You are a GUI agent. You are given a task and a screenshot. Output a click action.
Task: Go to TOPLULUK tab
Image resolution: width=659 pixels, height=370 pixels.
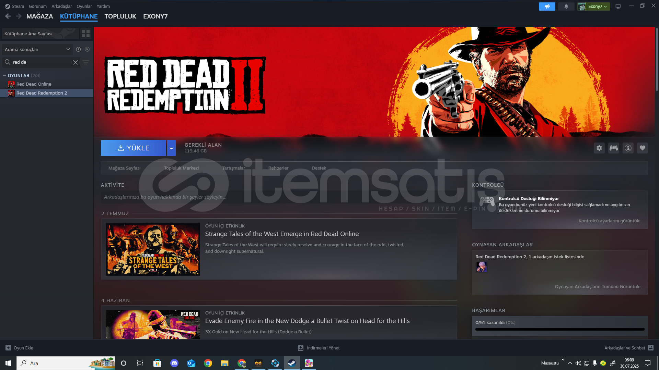click(120, 16)
